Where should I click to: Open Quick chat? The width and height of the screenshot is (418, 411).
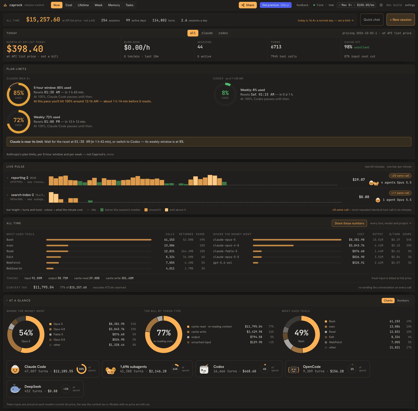pyautogui.click(x=372, y=20)
